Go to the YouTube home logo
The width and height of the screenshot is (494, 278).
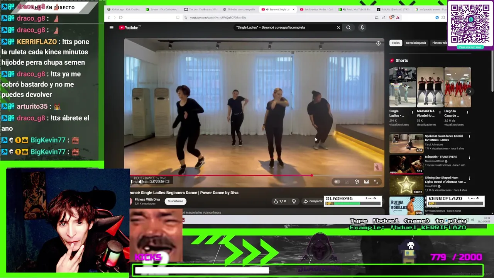(x=129, y=27)
